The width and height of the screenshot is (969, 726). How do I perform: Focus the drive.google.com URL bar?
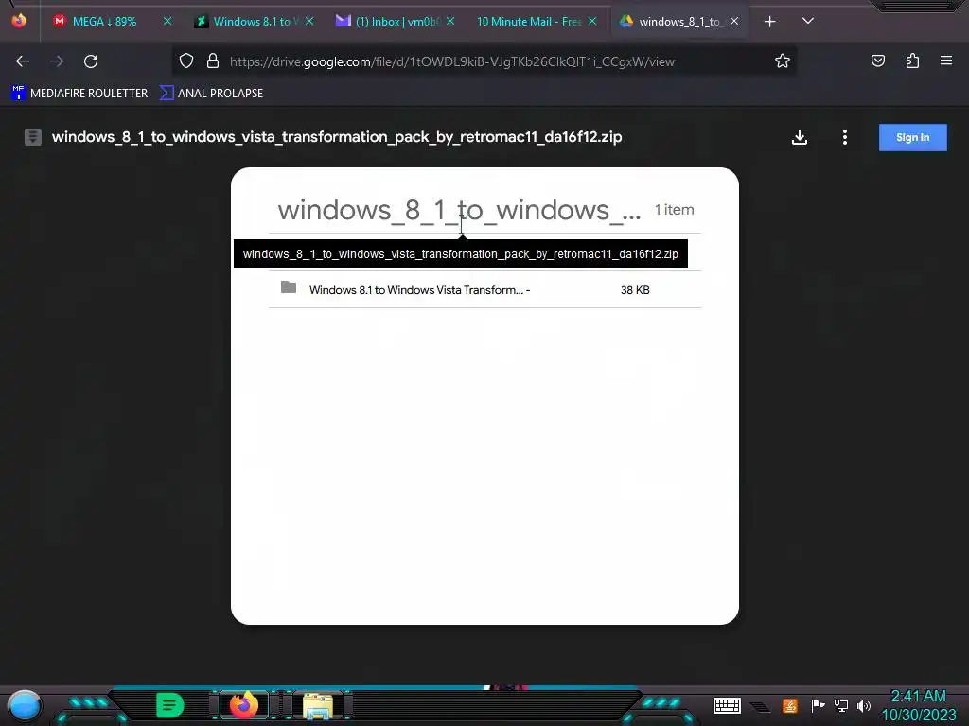[x=452, y=61]
